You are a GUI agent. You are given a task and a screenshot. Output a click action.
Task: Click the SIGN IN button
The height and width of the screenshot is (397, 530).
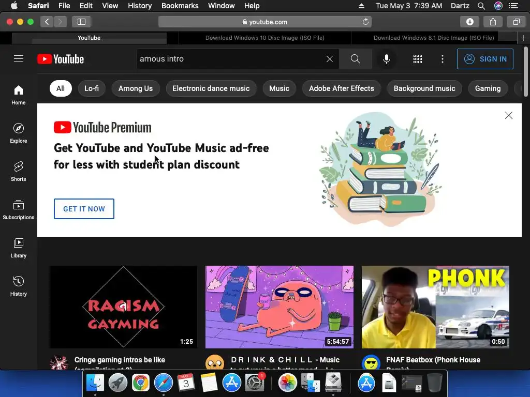tap(485, 59)
